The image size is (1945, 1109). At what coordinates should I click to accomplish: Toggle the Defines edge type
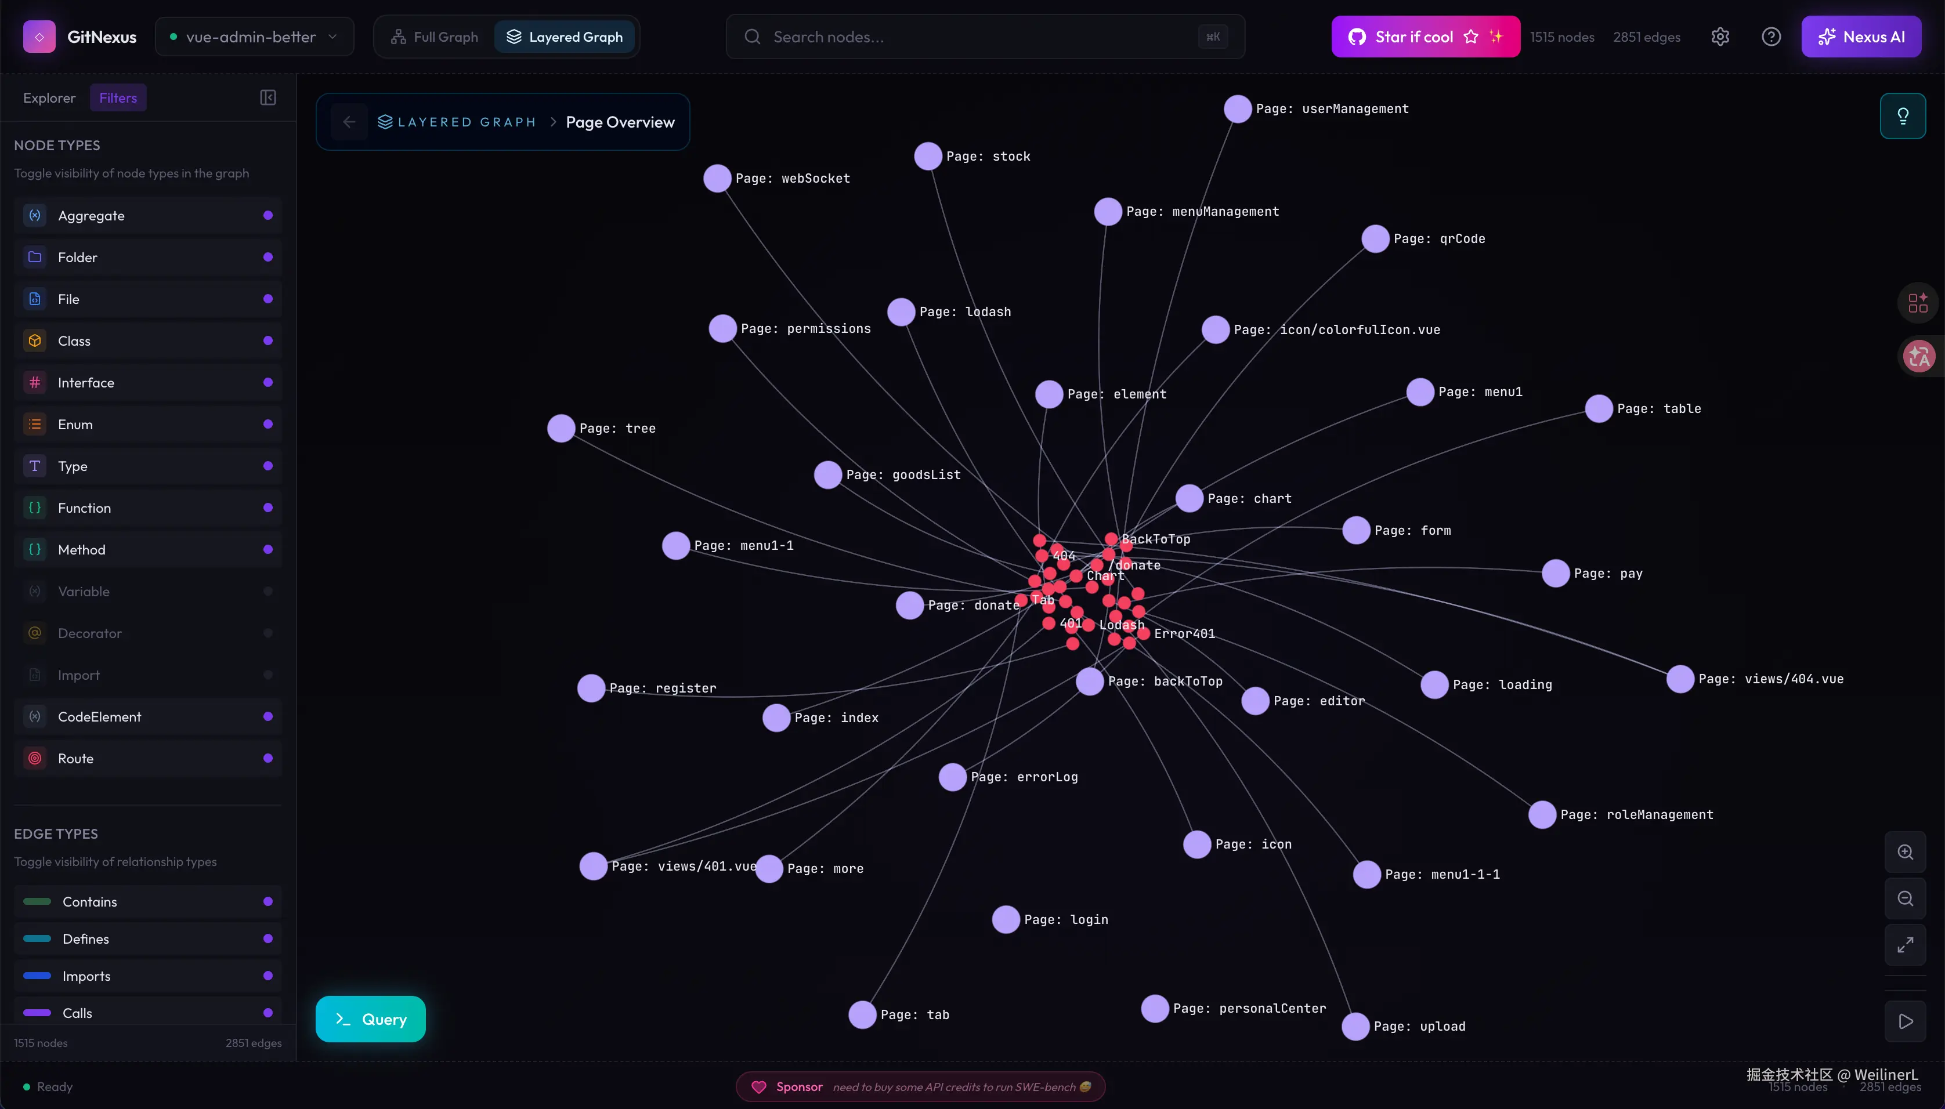(x=148, y=939)
